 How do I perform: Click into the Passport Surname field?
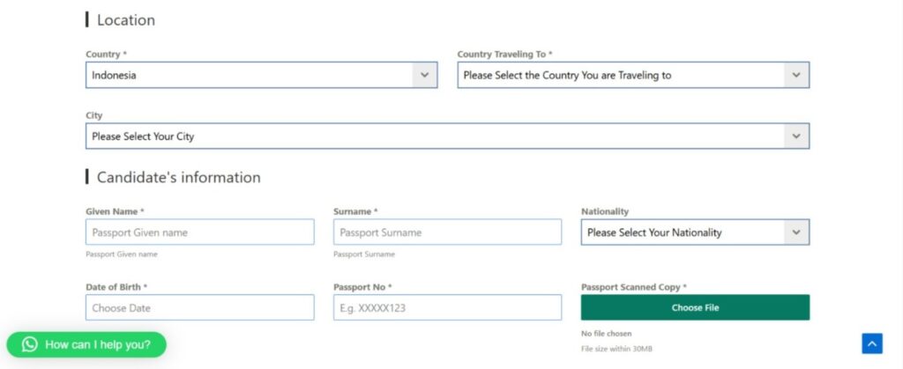(x=447, y=232)
